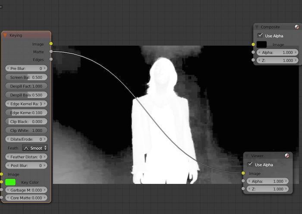Uncheck Use Alpha in the Composite node
The image size is (302, 214).
260,36
